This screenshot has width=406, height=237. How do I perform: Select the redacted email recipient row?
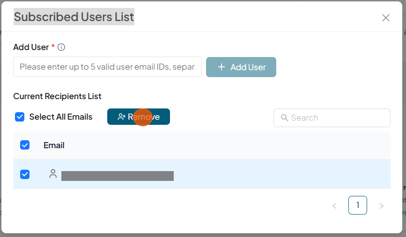pos(117,176)
